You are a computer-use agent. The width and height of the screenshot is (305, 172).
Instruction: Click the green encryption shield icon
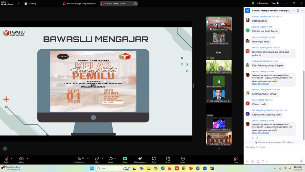pos(253,3)
